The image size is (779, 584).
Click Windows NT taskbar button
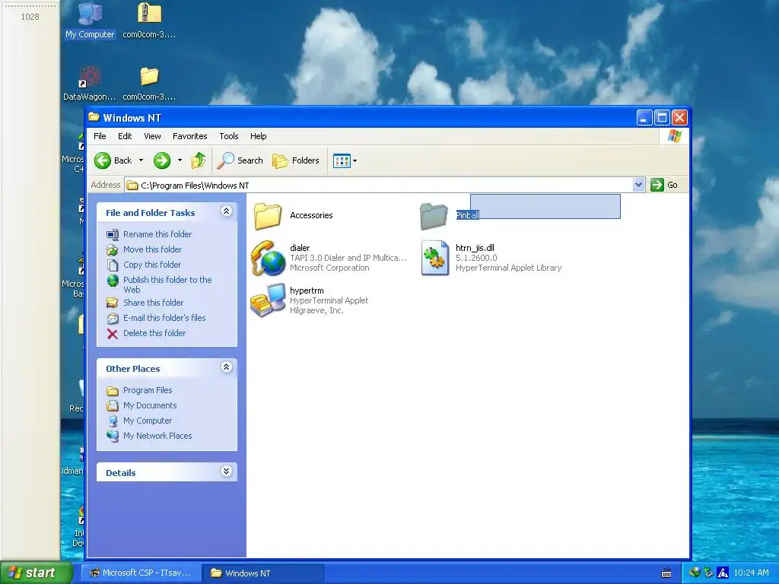pos(262,573)
